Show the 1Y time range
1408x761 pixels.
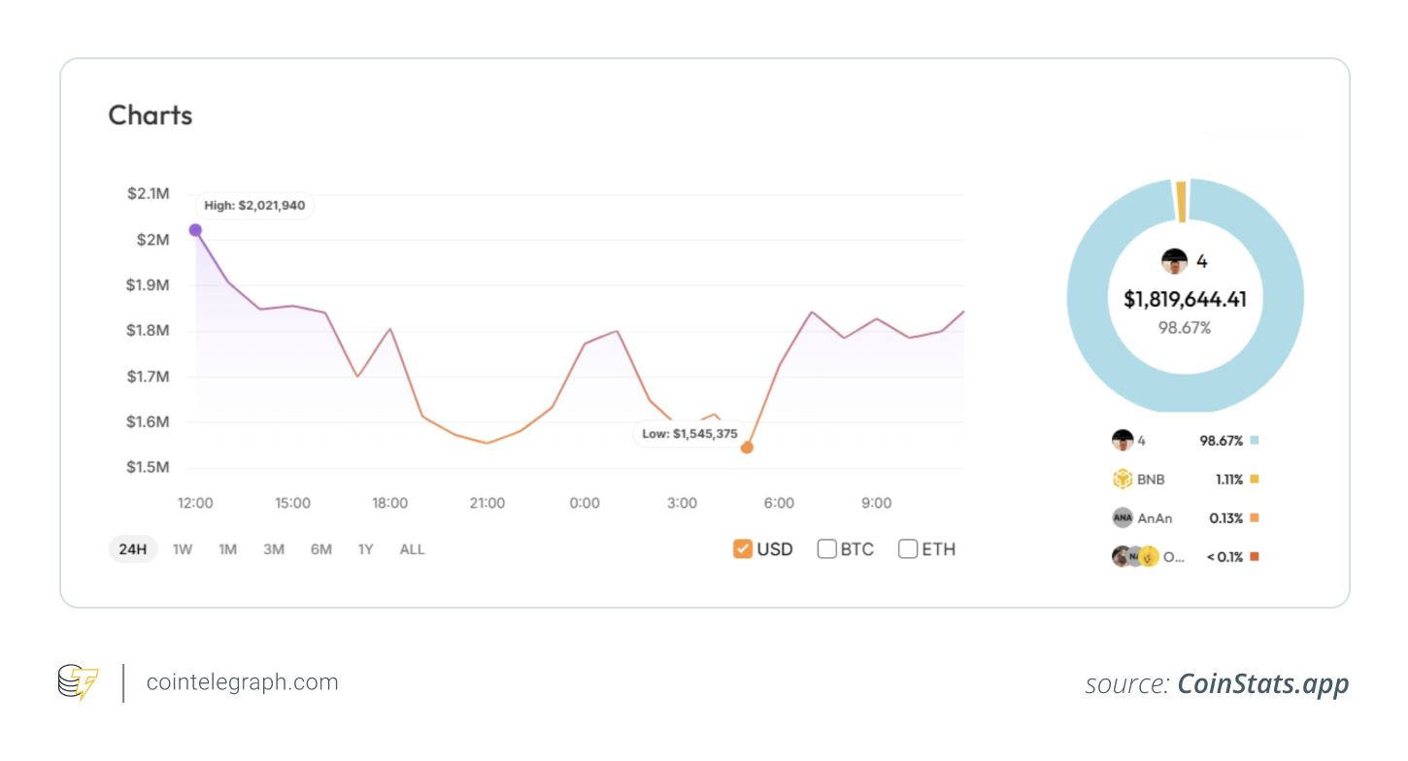(365, 549)
